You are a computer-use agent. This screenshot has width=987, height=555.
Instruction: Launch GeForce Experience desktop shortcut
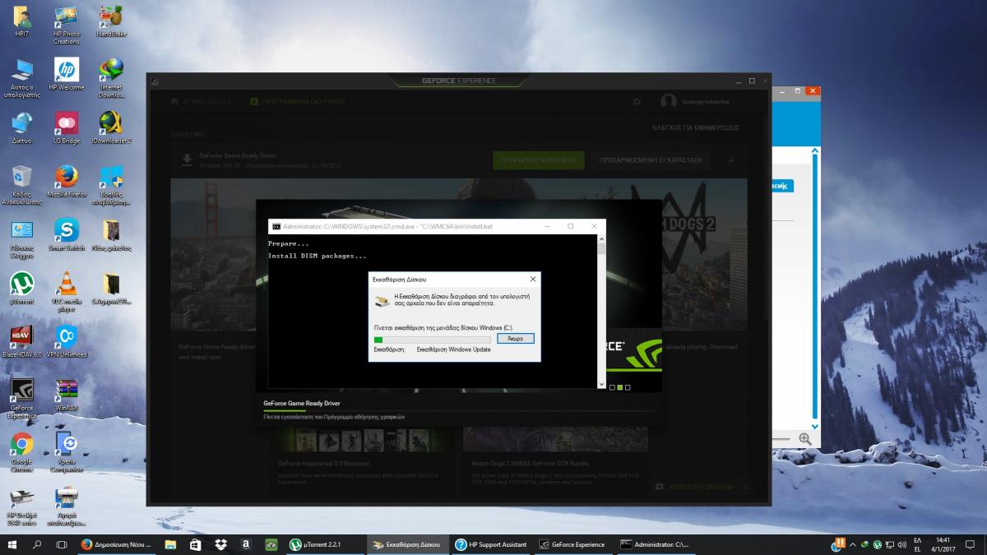21,399
